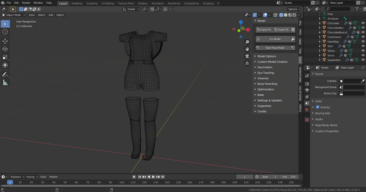Hide the Socks object in outliner
The image size is (366, 192).
coord(363,56)
